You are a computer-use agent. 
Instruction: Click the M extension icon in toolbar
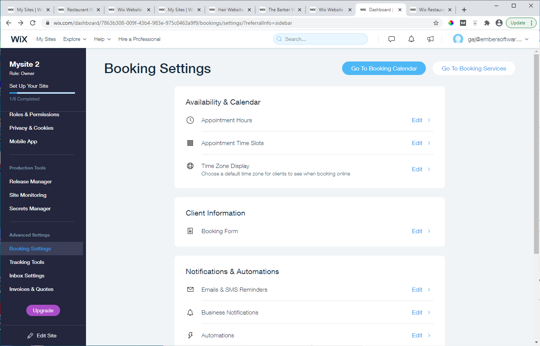463,23
